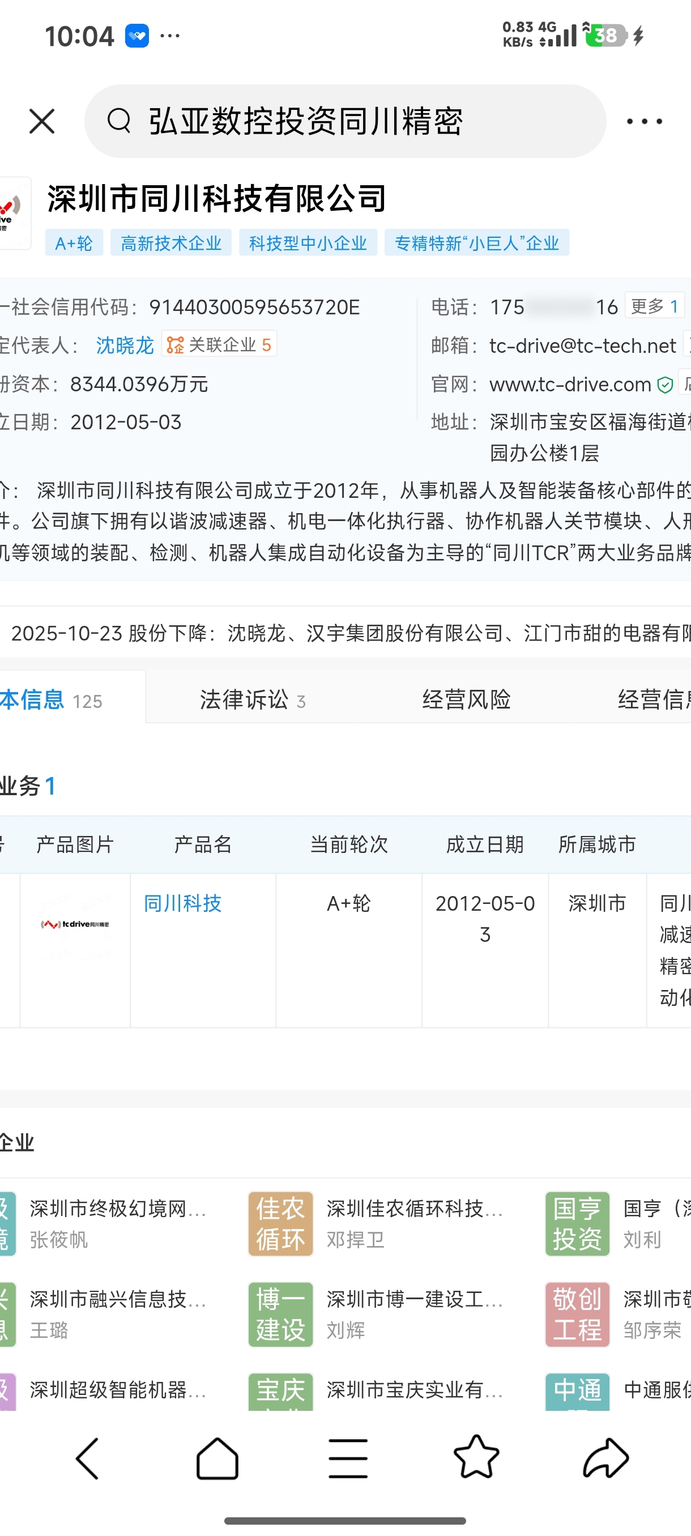This screenshot has height=1536, width=691.
Task: Tap the 中通 company icon
Action: coord(577,1392)
